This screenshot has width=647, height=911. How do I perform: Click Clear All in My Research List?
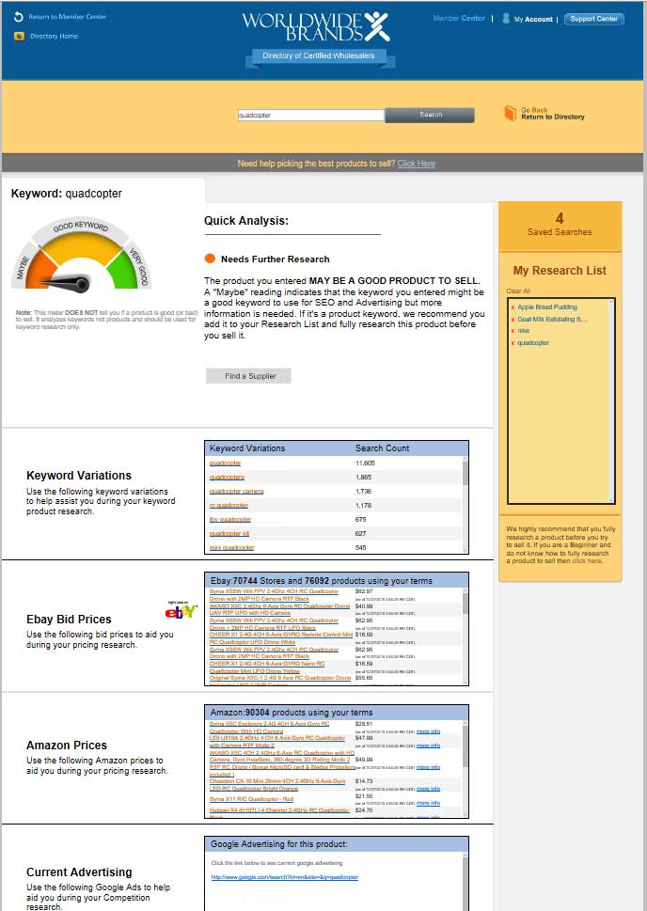(518, 291)
